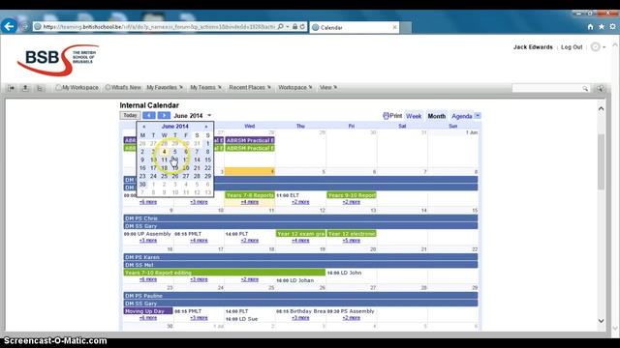Show +5 more events on Friday 13

tap(351, 241)
